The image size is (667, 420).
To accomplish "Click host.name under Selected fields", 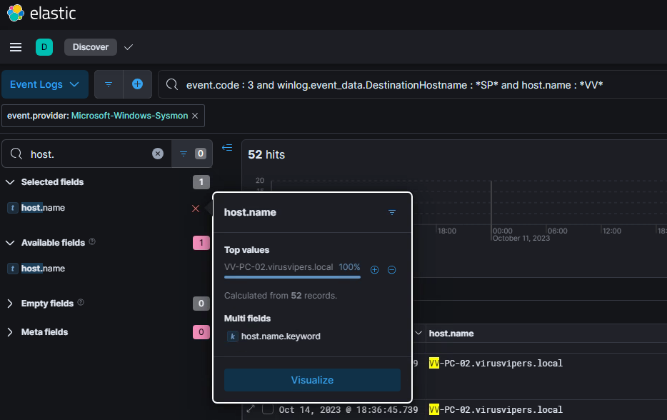I will click(x=43, y=208).
